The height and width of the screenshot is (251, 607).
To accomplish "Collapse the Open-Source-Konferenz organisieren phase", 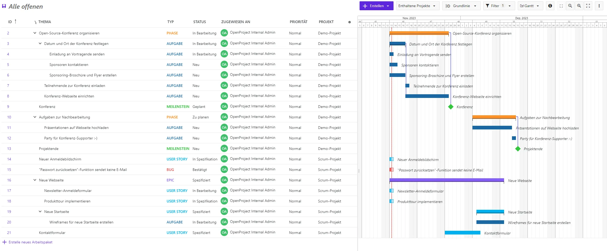I will coord(34,33).
